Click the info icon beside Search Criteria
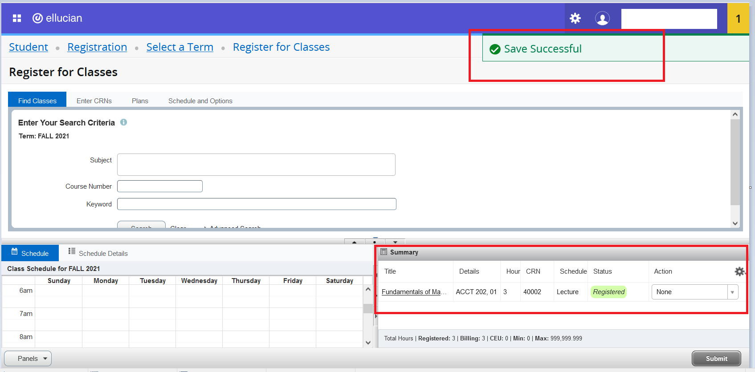The image size is (755, 372). click(x=124, y=122)
